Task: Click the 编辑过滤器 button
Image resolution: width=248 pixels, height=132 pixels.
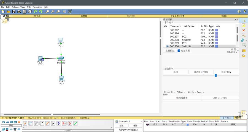Action: pyautogui.click(x=182, y=98)
